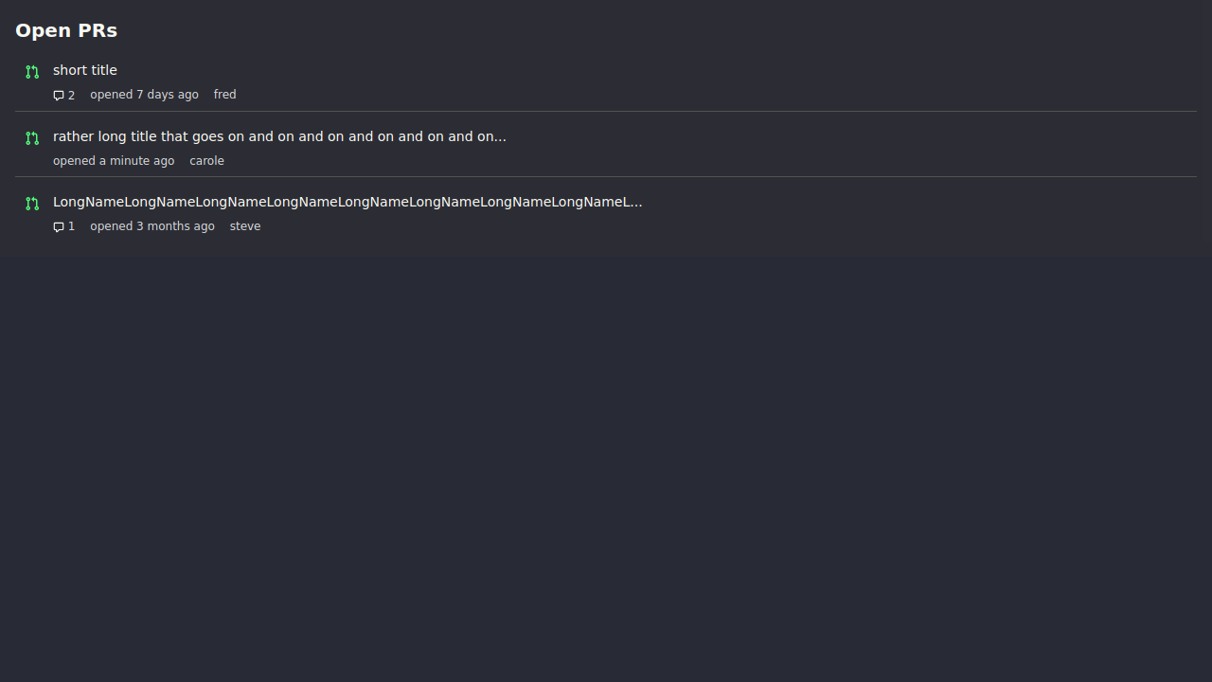
Task: Click the comment count "1" on LongName PR
Action: click(71, 227)
